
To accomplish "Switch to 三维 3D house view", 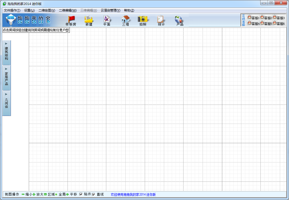I will point(125,21).
